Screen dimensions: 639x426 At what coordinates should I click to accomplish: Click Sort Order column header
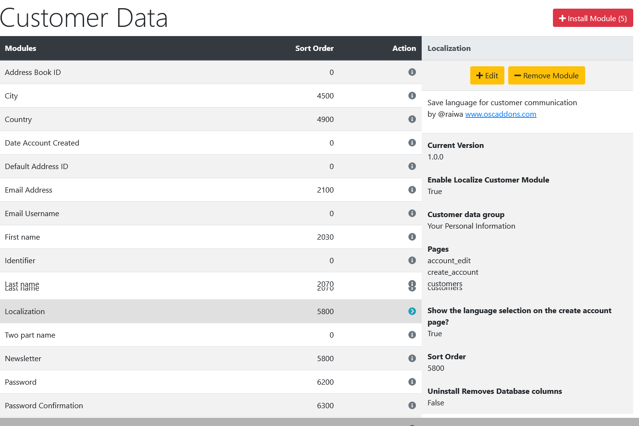[x=314, y=48]
